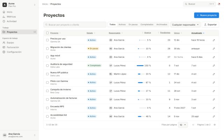This screenshot has height=140, width=224.
Task: Expand the Acme workspace switcher
Action: (35, 5)
